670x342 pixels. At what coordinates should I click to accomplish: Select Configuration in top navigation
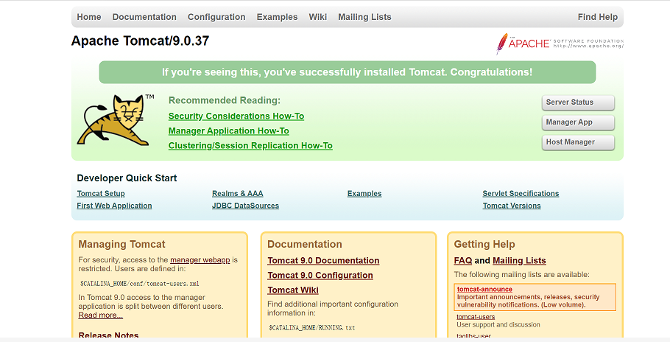point(216,17)
